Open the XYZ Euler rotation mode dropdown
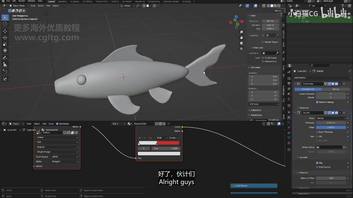 click(264, 104)
